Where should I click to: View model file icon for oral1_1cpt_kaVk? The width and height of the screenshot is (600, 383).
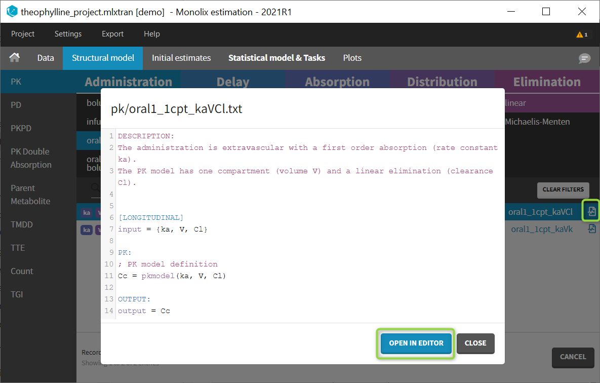coord(591,229)
